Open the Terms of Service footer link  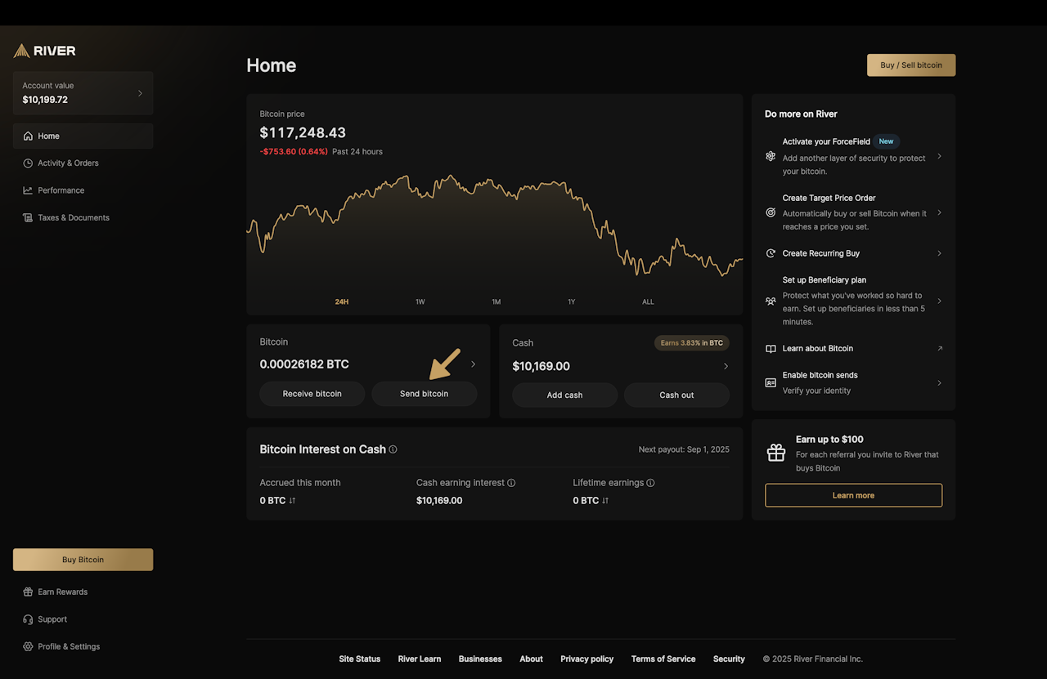(663, 659)
